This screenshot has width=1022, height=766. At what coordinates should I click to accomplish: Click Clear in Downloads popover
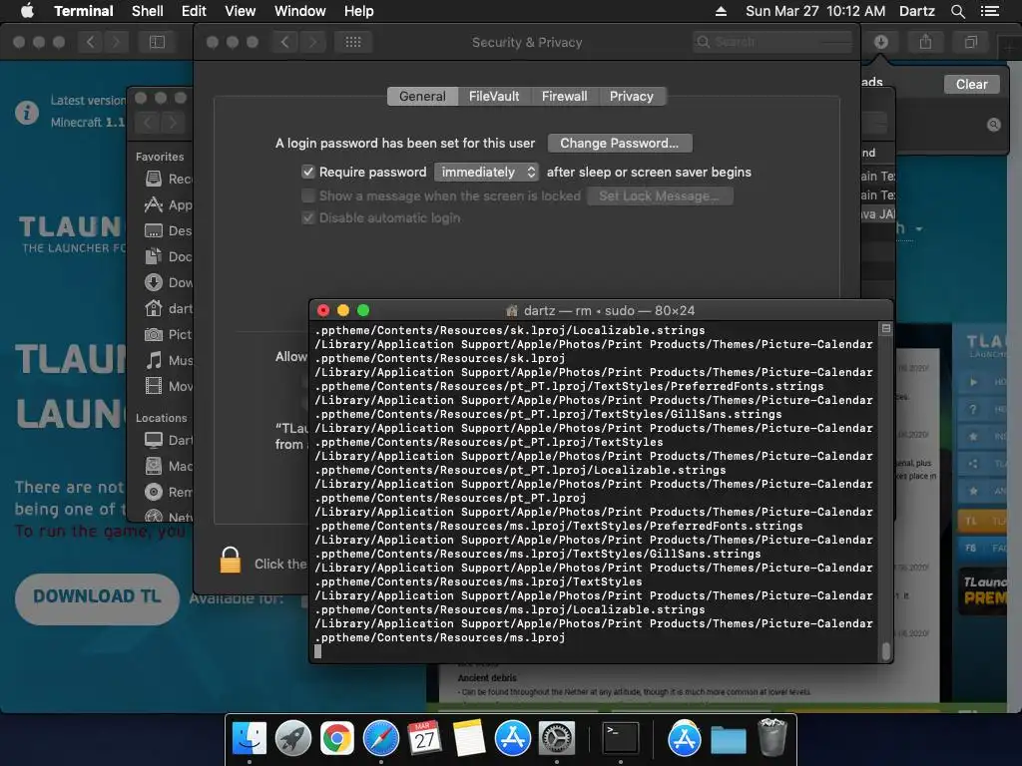coord(971,84)
